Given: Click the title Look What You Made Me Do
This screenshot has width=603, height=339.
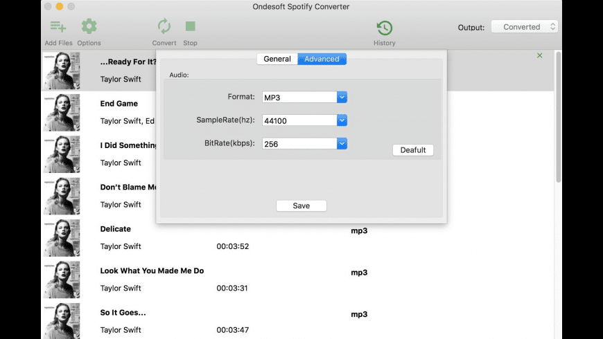Looking at the screenshot, I should click(152, 271).
